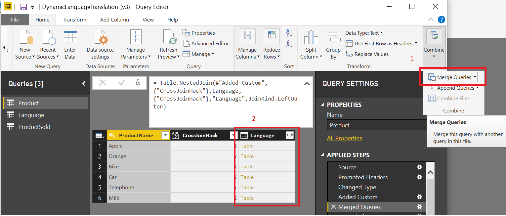Open Added Custom step gear
This screenshot has width=506, height=216.
click(x=420, y=197)
